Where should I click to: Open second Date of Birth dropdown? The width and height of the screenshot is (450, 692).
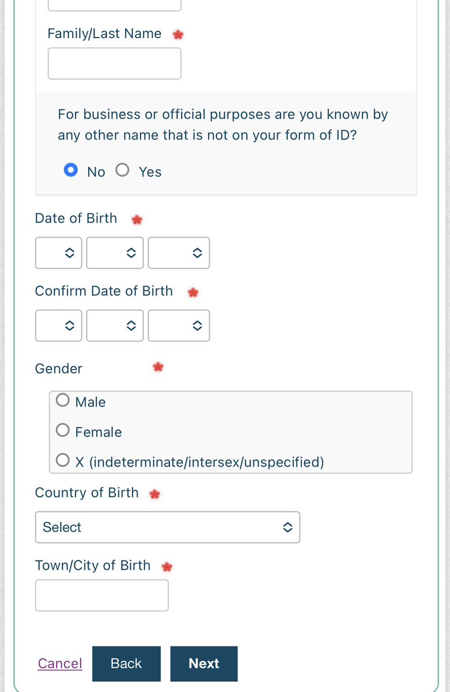(x=115, y=253)
